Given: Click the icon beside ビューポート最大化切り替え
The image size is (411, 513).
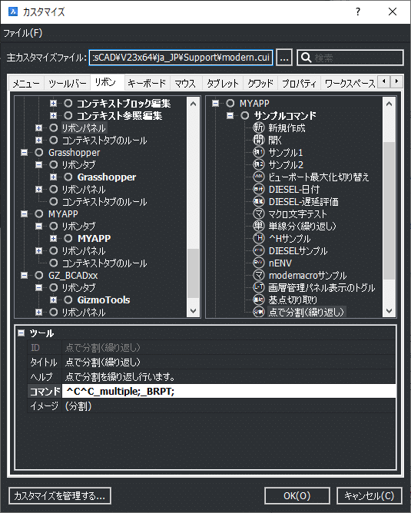Looking at the screenshot, I should point(259,177).
